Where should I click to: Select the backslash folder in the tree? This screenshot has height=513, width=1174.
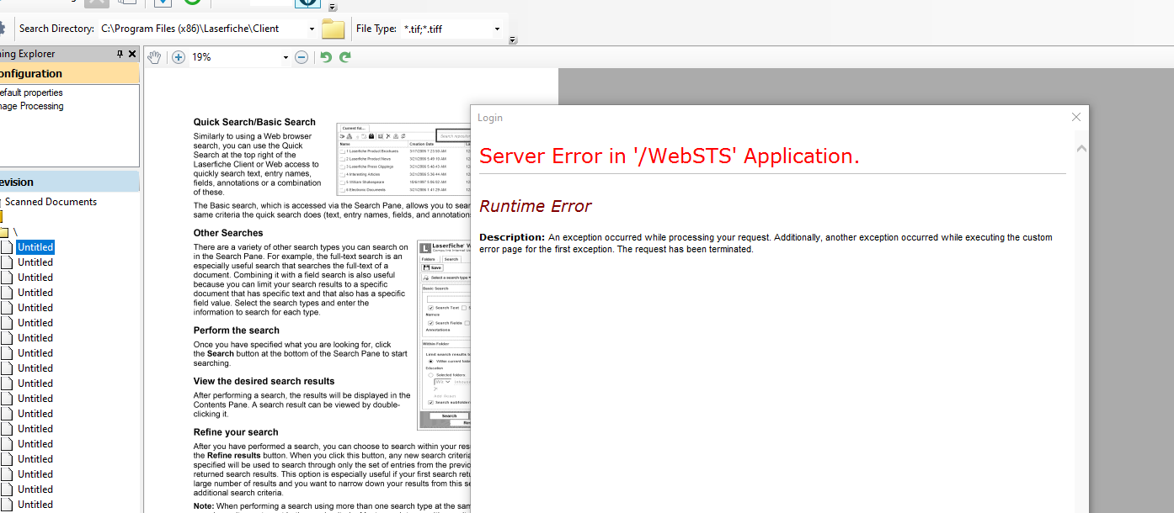(15, 231)
